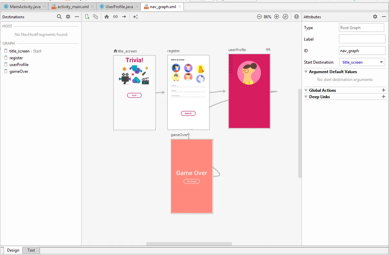
Task: Click the Add Action arrow icon
Action: pyautogui.click(x=124, y=17)
